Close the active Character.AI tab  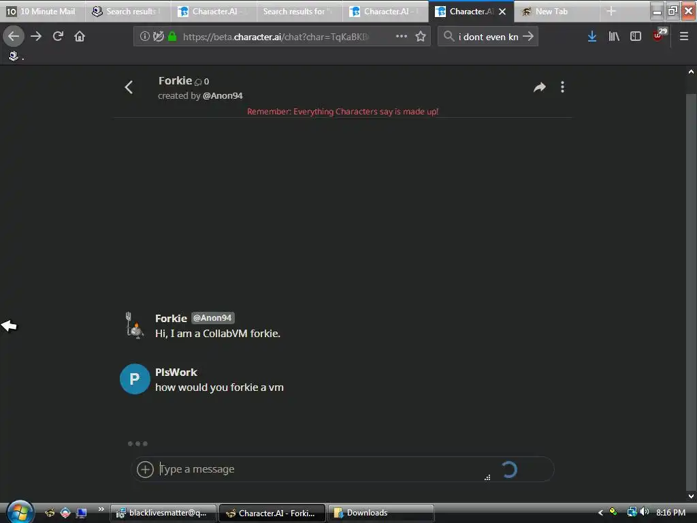pyautogui.click(x=502, y=12)
